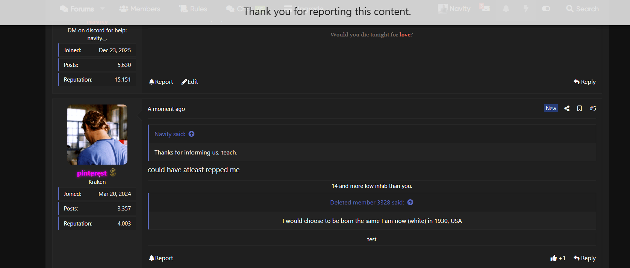630x268 pixels.
Task: Click pinterest's Reputation value 4,003
Action: 124,224
